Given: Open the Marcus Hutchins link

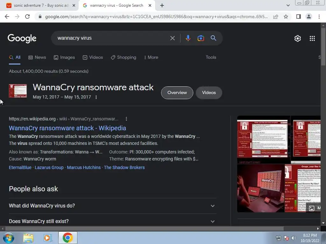Looking at the screenshot, I should 84,167.
